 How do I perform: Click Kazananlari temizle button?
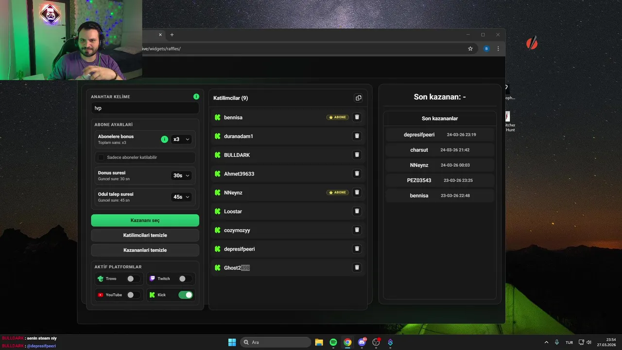[145, 250]
